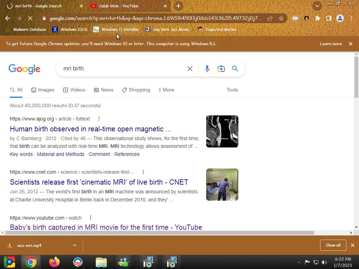Submit search with magnifying glass icon
359x269 pixels.
[235, 68]
